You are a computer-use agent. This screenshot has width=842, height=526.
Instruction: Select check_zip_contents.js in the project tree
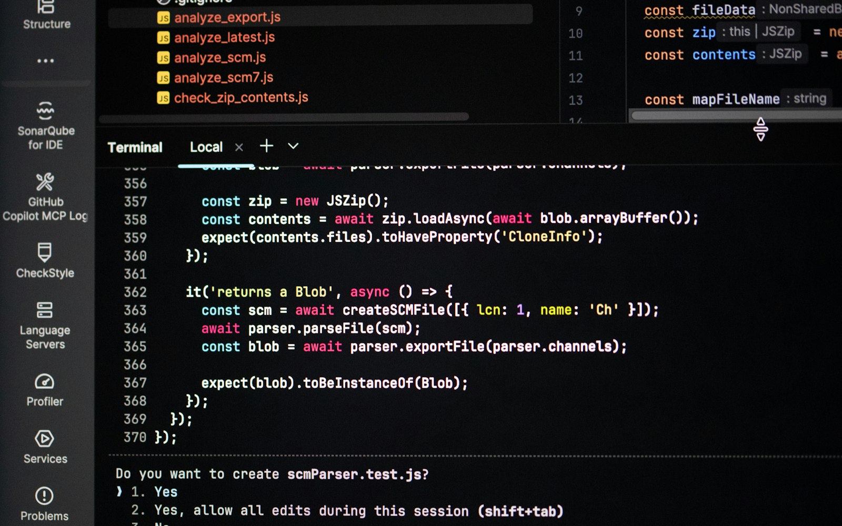[241, 97]
